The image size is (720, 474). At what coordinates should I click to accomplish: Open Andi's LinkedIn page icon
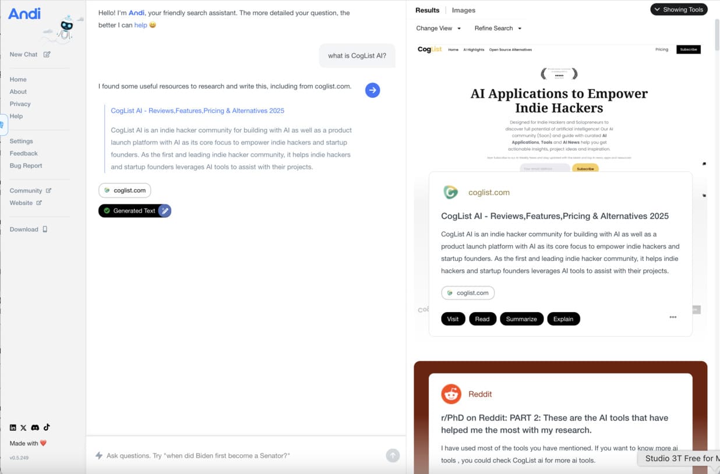coord(13,427)
